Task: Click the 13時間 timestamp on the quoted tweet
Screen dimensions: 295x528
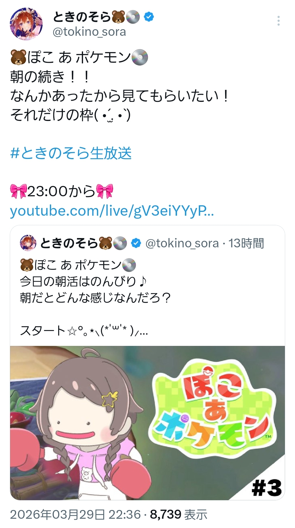Action: point(246,243)
